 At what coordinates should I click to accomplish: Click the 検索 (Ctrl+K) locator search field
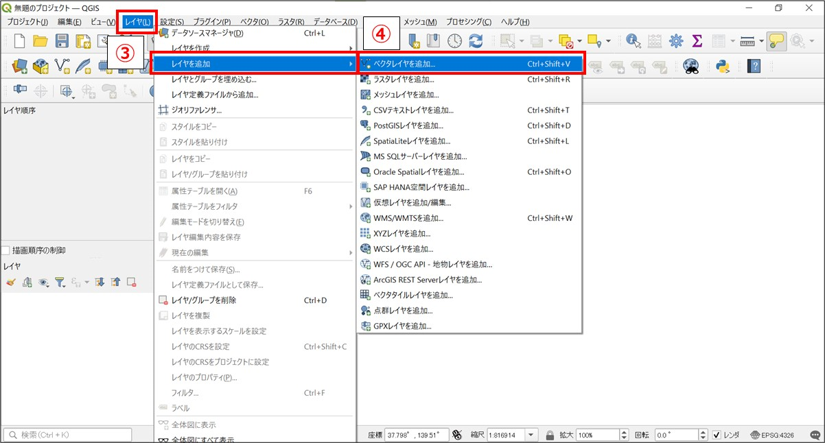pos(67,435)
